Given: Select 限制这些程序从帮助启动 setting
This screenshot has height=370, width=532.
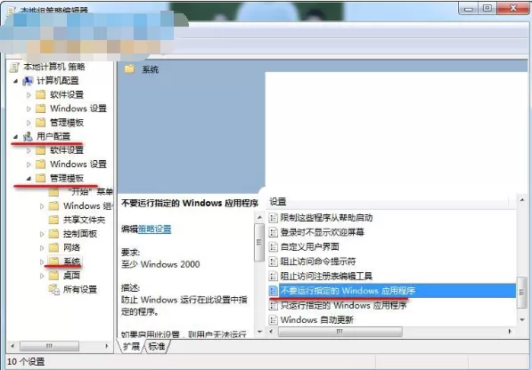Looking at the screenshot, I should [x=326, y=218].
